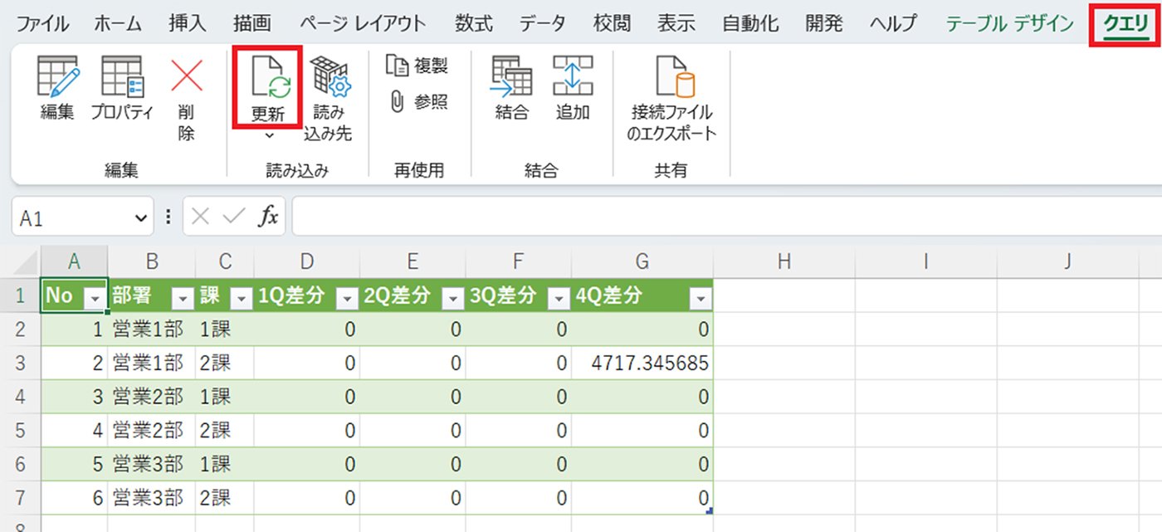The height and width of the screenshot is (532, 1162).
Task: Switch to the 表示 tab
Action: tap(676, 23)
